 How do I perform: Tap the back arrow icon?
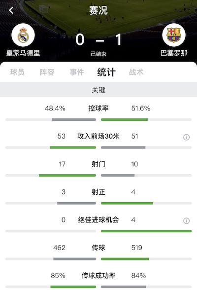11,10
